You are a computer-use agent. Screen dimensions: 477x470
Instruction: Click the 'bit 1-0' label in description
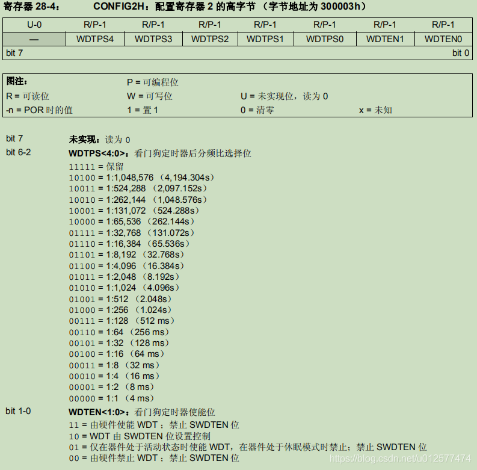point(18,411)
